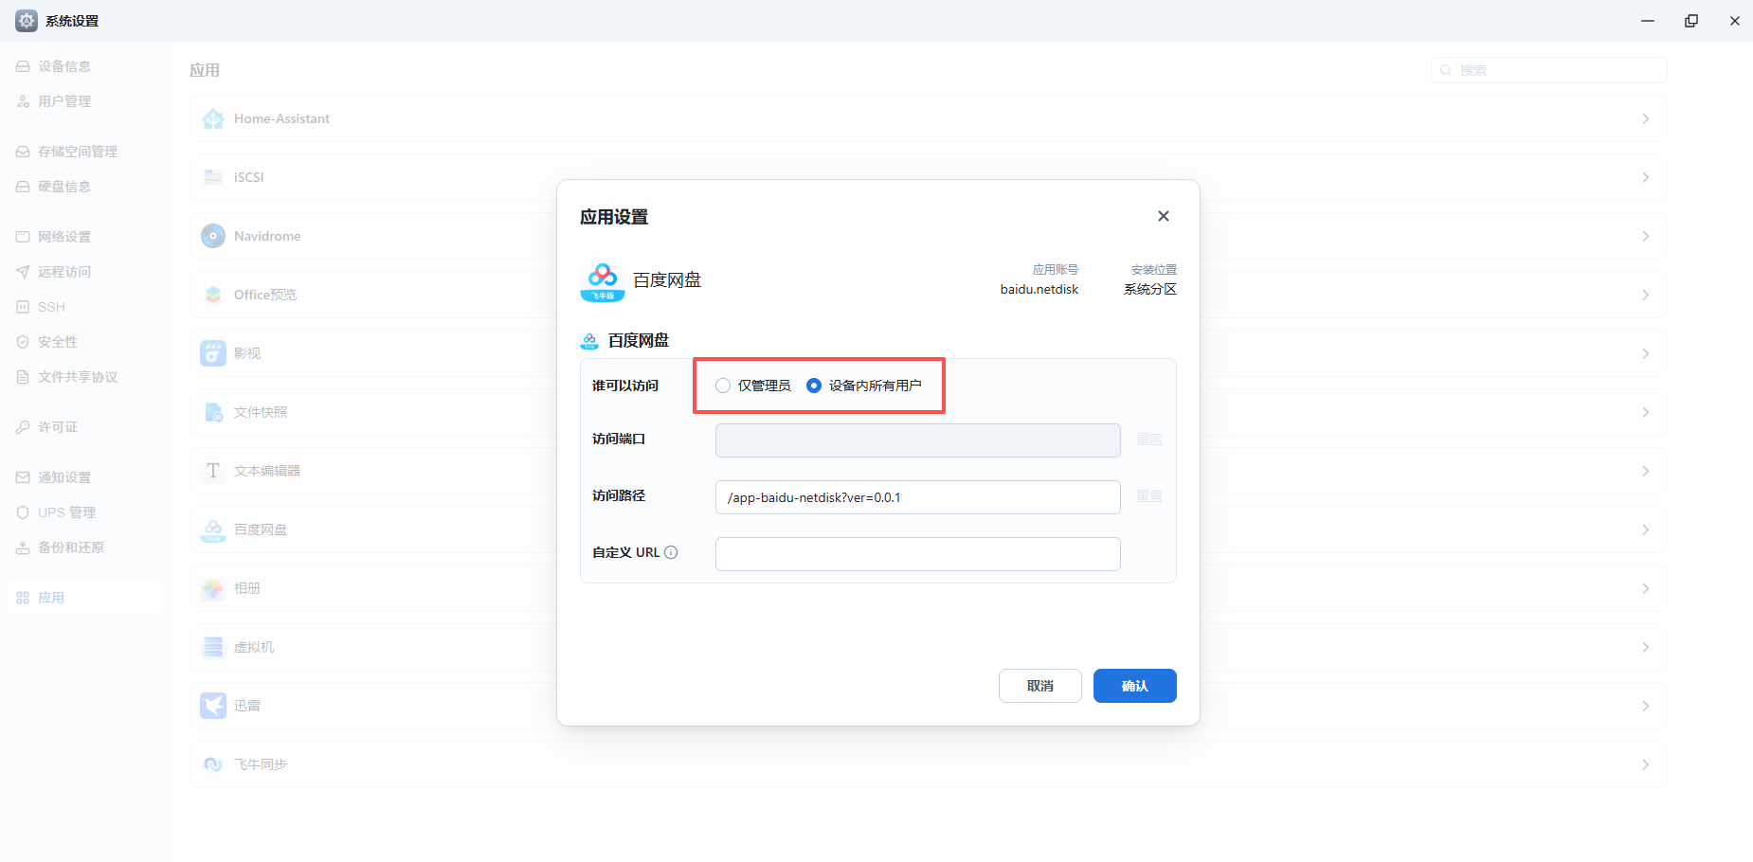Expand the Home-Assistant row chevron
1753x862 pixels.
pyautogui.click(x=1646, y=118)
